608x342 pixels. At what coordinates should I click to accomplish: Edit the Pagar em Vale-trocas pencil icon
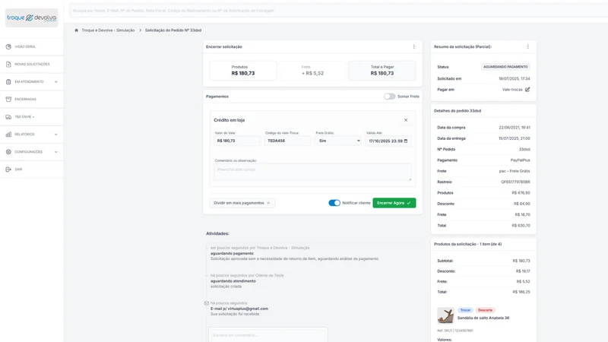(x=527, y=90)
